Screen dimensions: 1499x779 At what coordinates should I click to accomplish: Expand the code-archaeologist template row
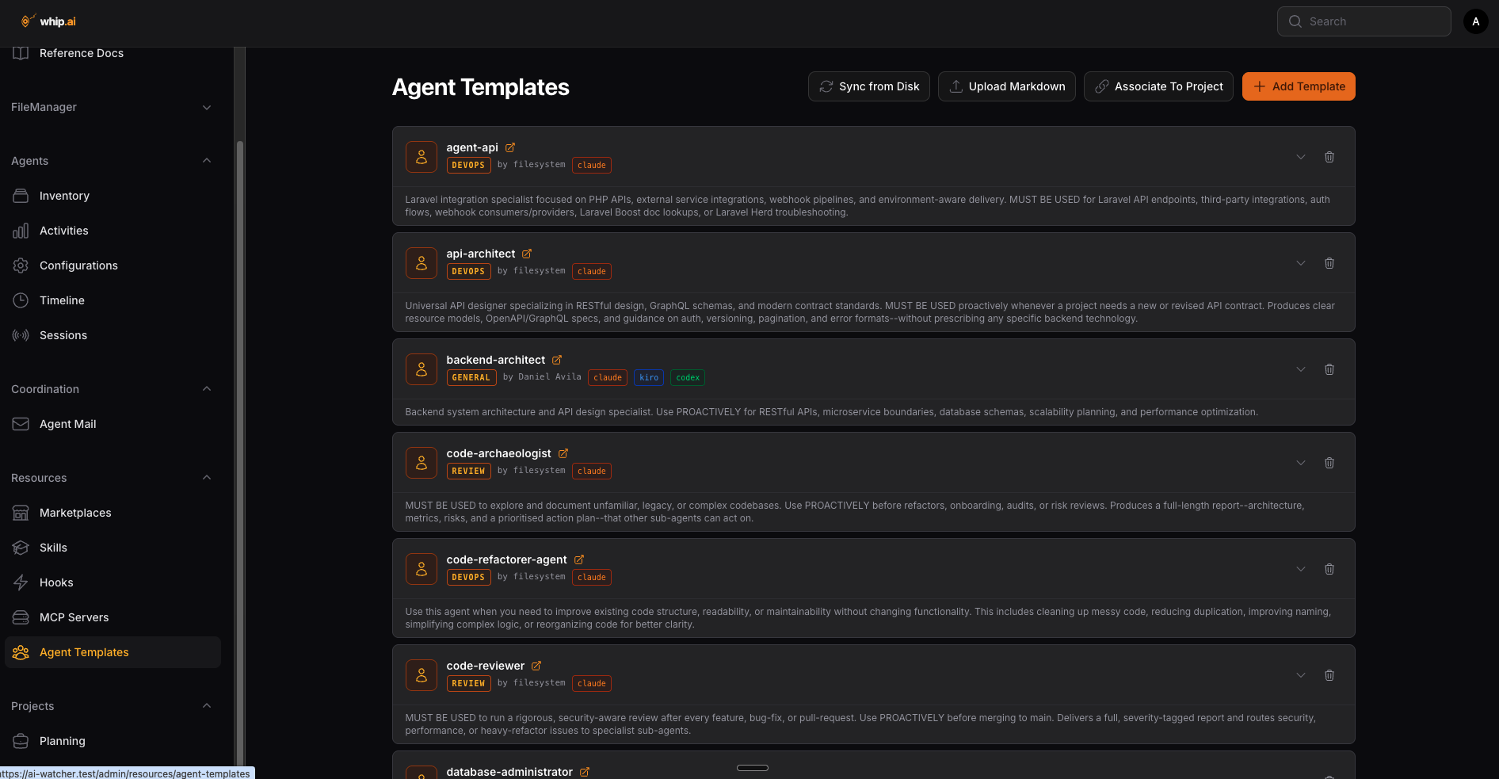coord(1301,463)
